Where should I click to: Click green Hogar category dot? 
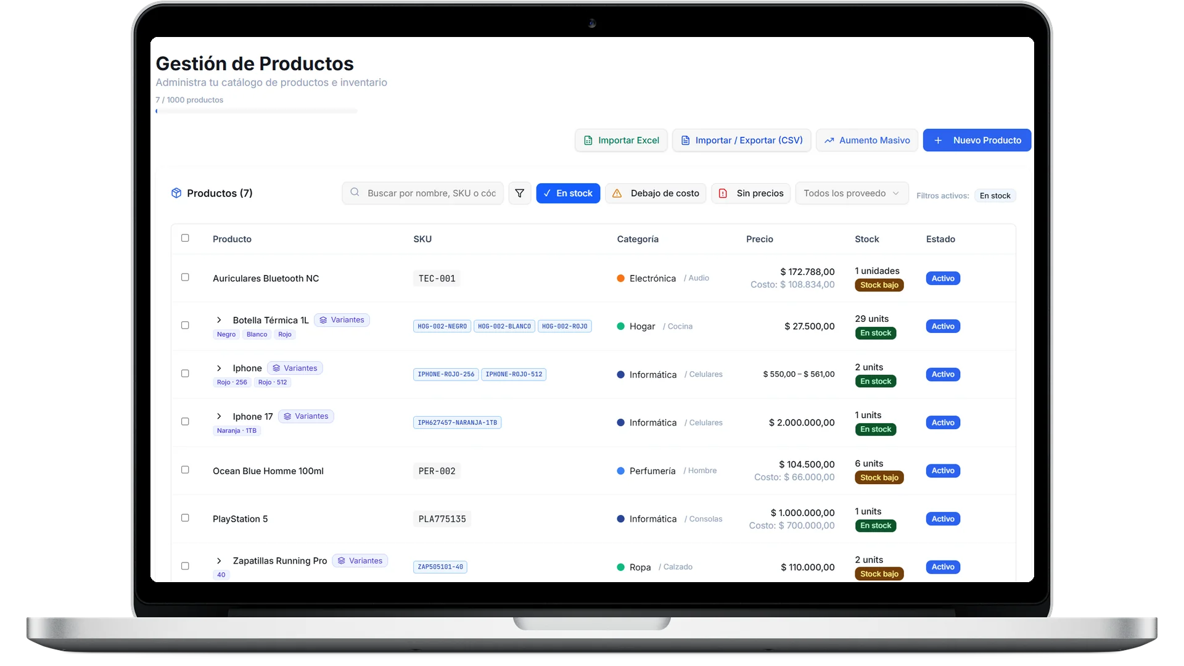620,326
